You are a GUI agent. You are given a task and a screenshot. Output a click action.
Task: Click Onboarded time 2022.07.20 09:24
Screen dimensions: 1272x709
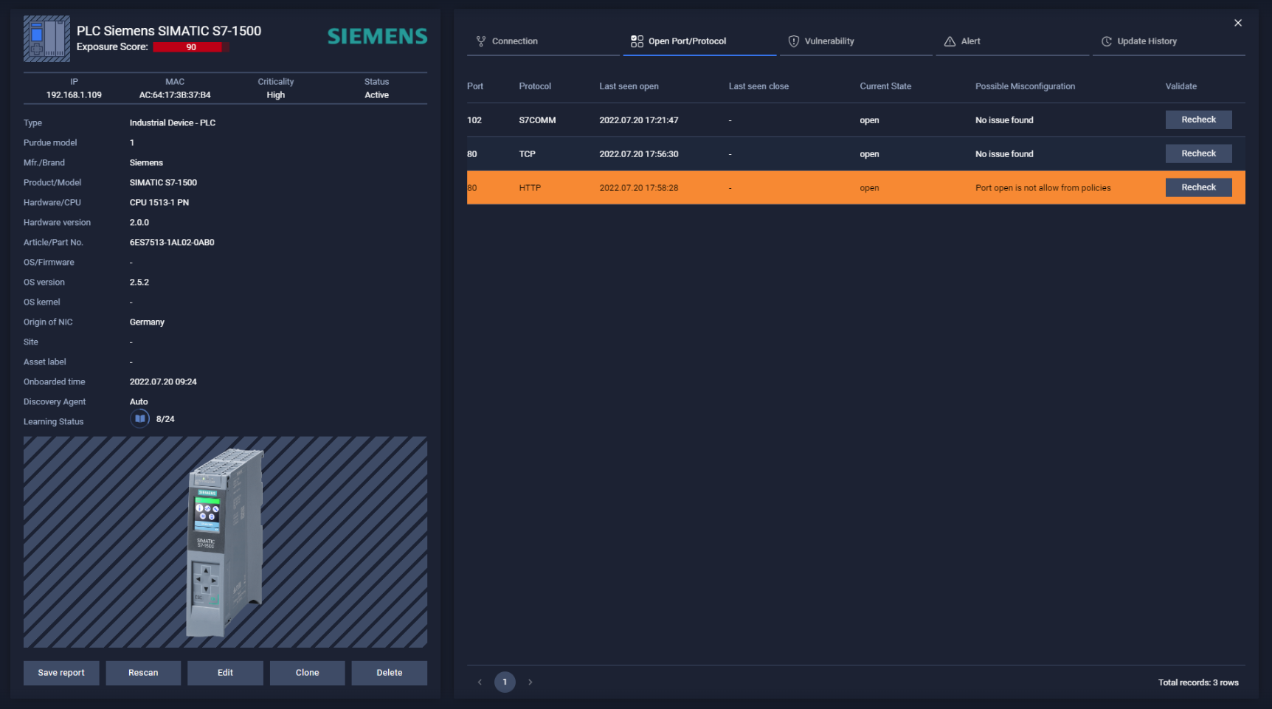pyautogui.click(x=163, y=381)
